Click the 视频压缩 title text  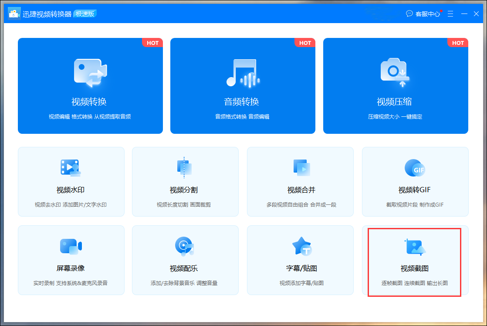coord(395,102)
